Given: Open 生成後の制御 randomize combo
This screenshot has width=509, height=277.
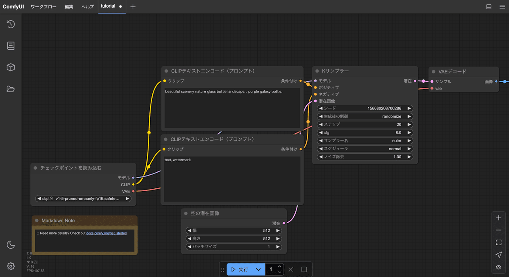Looking at the screenshot, I should [365, 116].
